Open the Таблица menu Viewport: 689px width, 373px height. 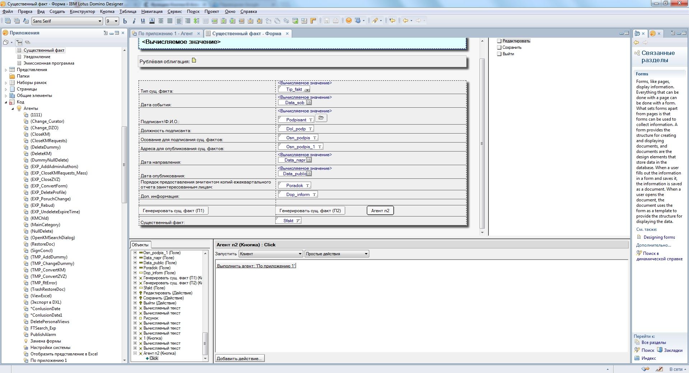(x=128, y=11)
